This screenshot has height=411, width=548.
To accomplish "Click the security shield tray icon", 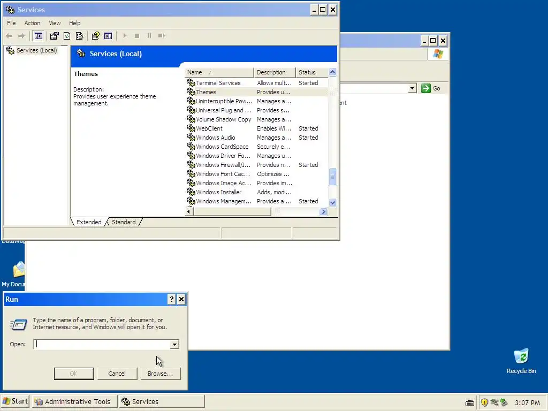I will point(484,402).
